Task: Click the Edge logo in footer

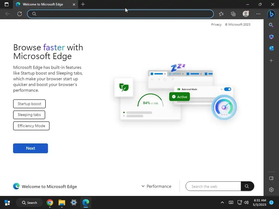Action: click(x=16, y=186)
